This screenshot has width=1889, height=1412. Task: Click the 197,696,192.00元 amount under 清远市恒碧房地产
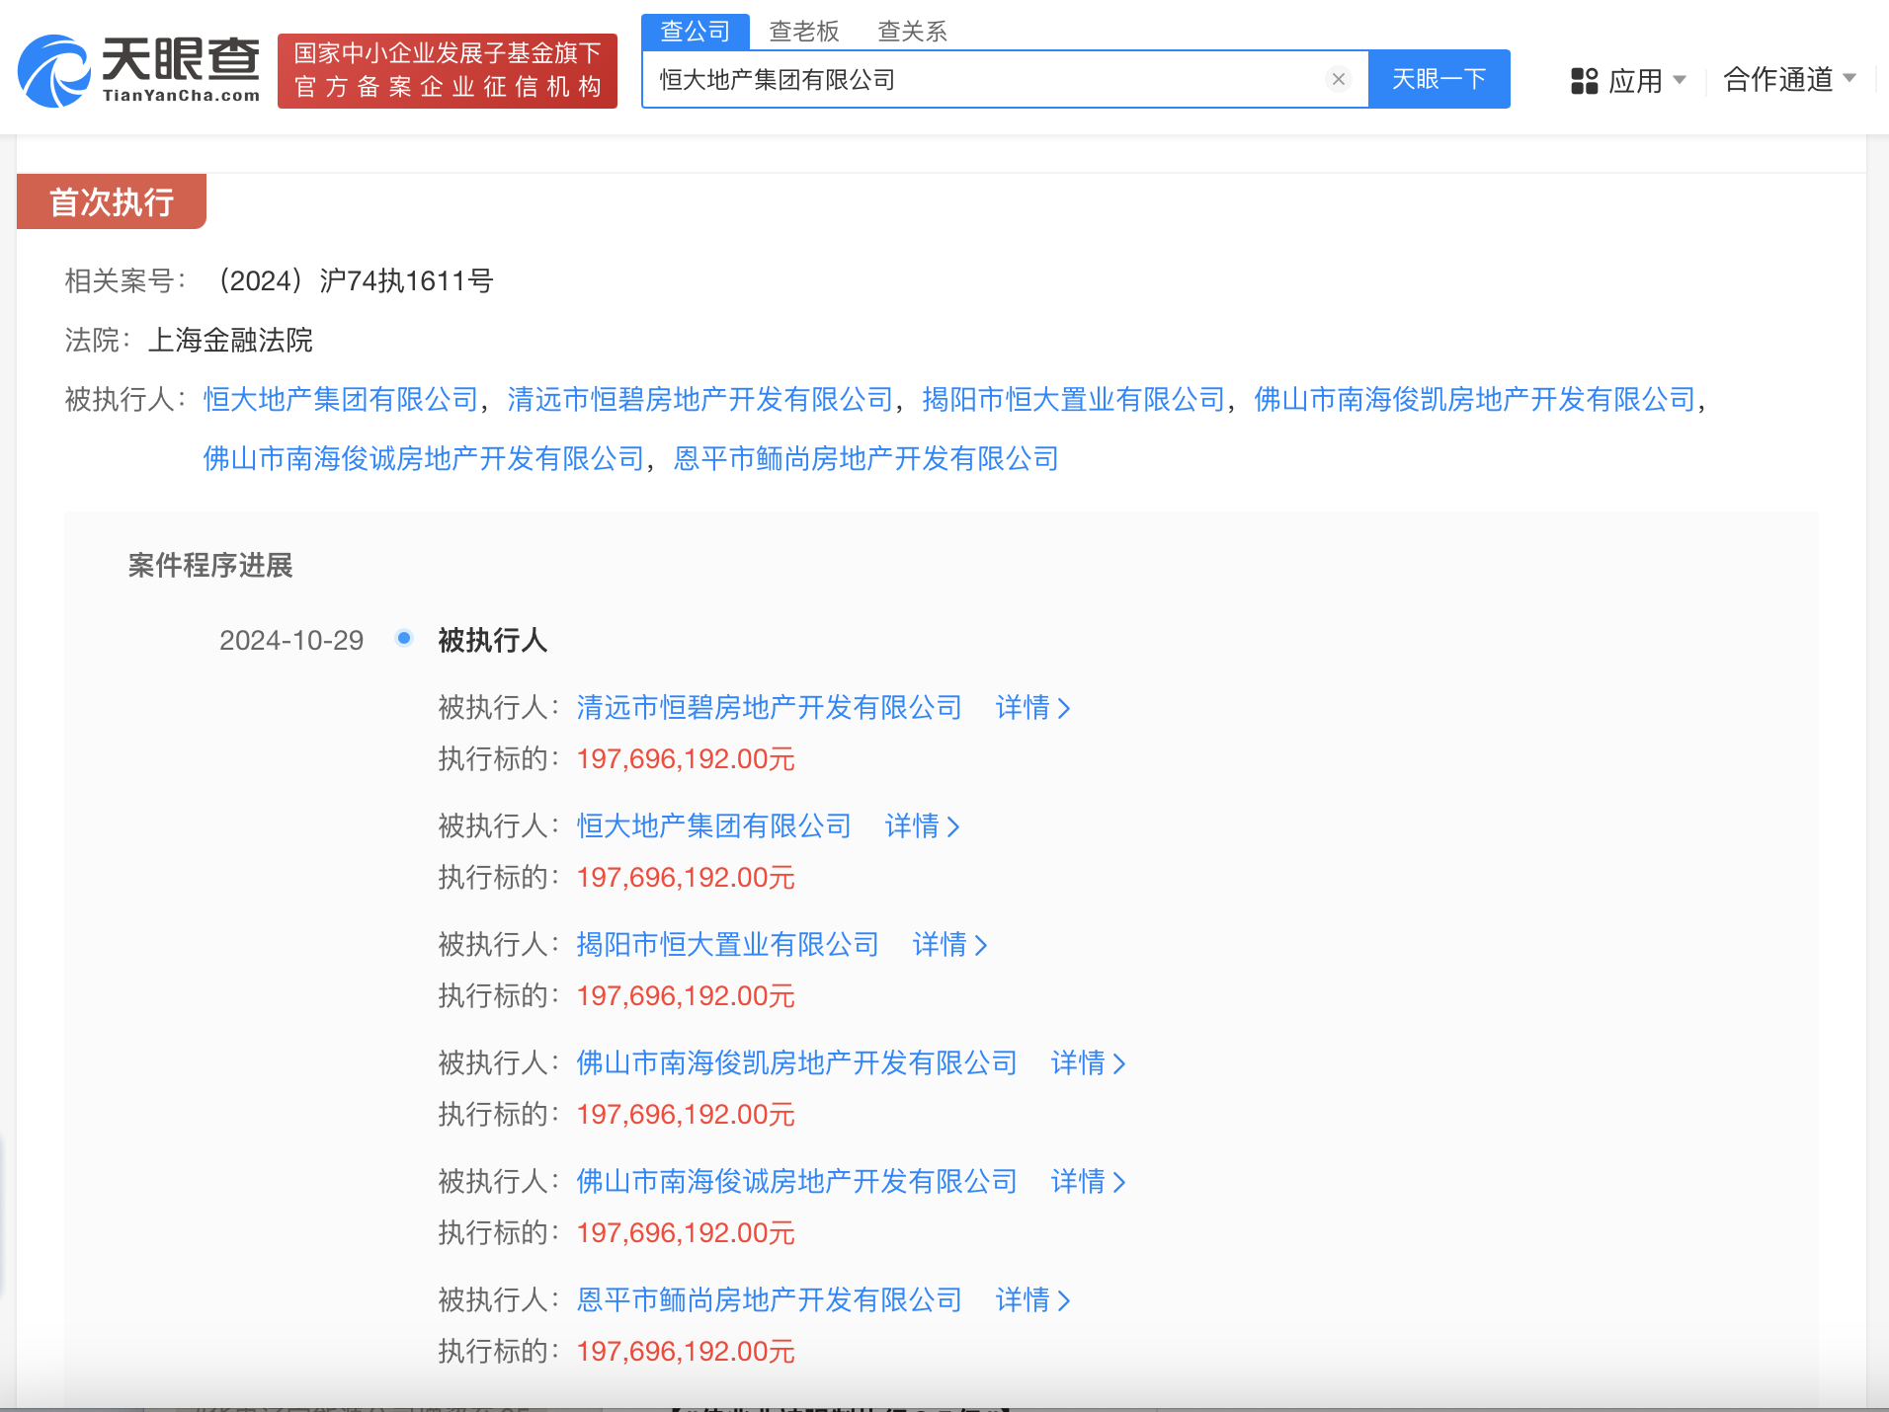pos(686,758)
